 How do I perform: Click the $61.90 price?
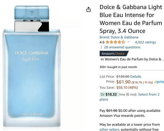pos(123,82)
